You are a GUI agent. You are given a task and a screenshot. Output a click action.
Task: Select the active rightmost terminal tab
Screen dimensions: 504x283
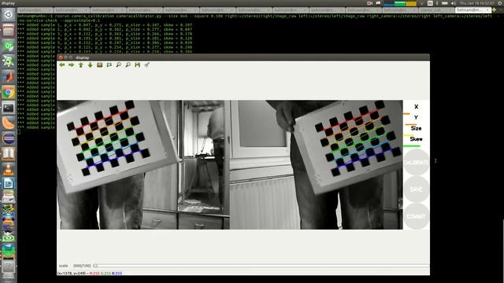[x=472, y=10]
